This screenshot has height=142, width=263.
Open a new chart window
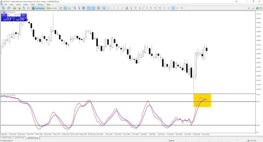[x=3, y=8]
